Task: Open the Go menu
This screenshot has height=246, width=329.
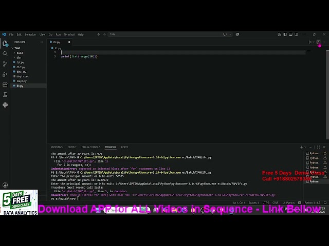Action: click(50, 34)
